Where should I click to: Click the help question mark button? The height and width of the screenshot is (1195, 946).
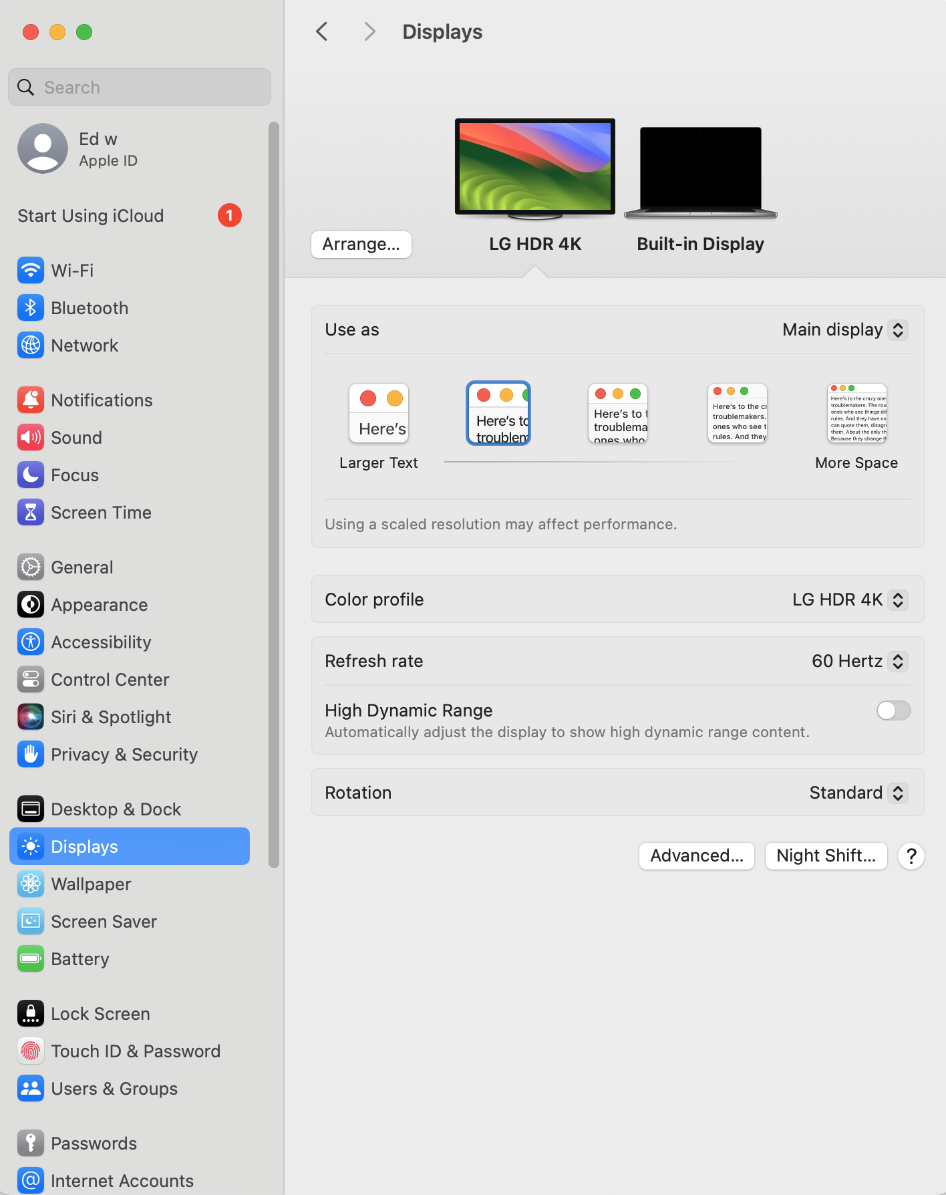[x=911, y=856]
